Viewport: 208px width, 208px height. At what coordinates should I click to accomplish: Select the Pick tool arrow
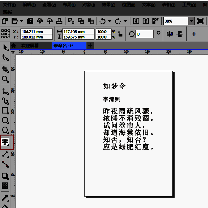(x=5, y=47)
